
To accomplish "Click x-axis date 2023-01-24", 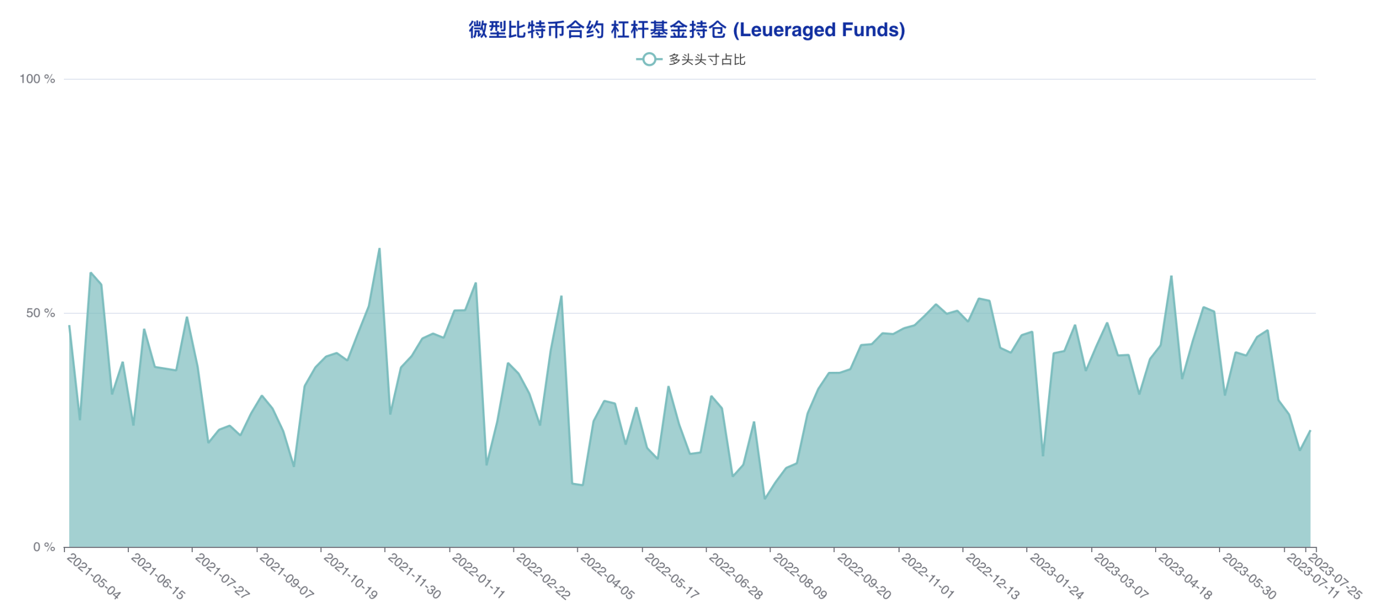I will click(x=1056, y=576).
